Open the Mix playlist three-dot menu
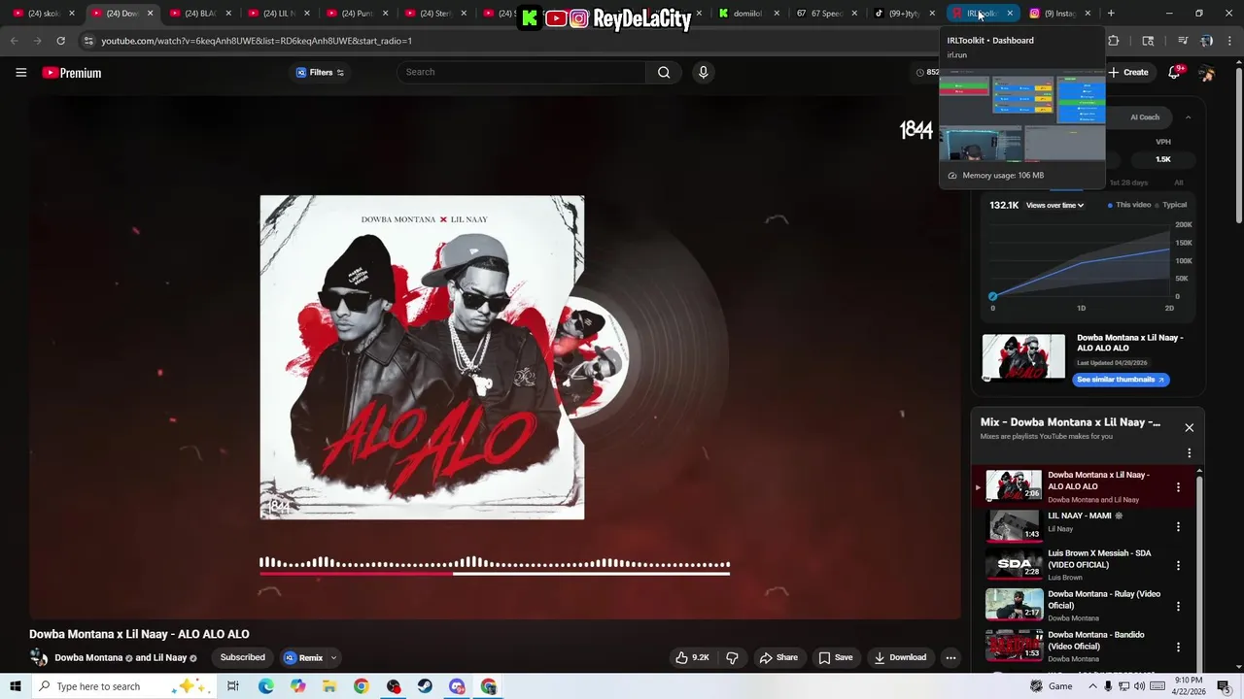Screen dimensions: 1244x699 tap(1189, 452)
